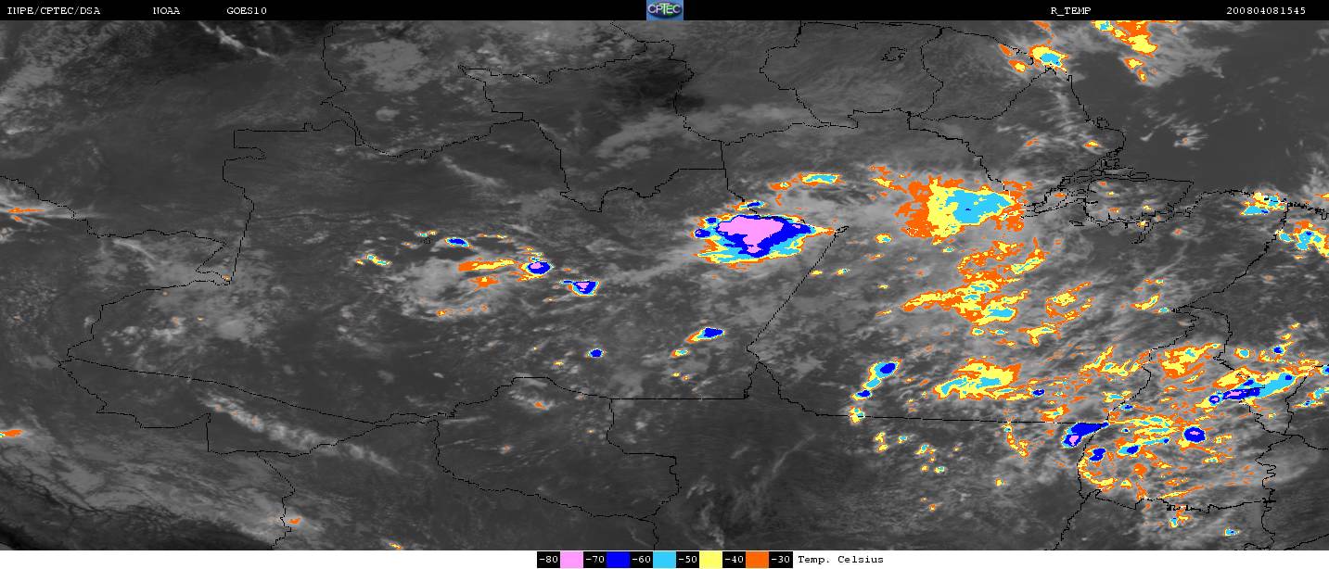Click the pink legend swatch after -80
The image size is (1329, 569).
571,560
